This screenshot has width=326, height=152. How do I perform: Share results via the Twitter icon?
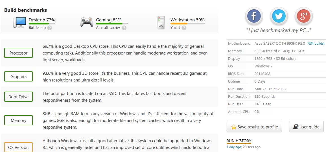point(279,16)
